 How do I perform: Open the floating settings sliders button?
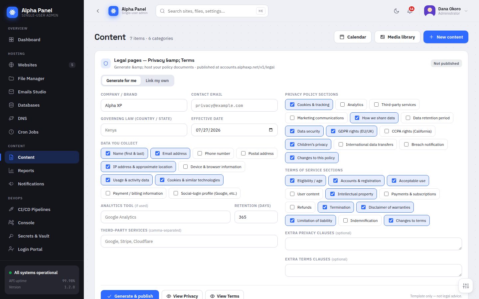tap(466, 286)
